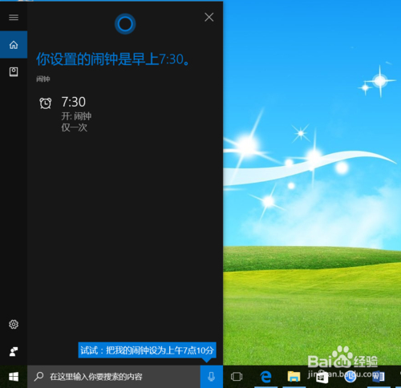Open Cortana settings gear icon
Image resolution: width=401 pixels, height=388 pixels.
pos(14,324)
